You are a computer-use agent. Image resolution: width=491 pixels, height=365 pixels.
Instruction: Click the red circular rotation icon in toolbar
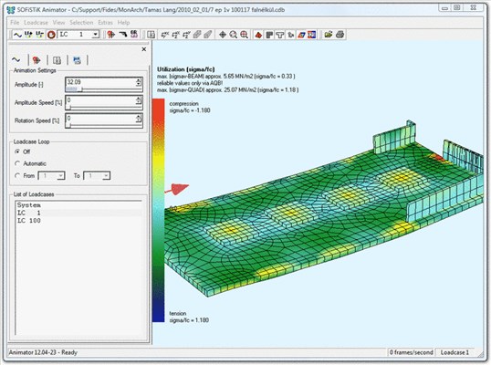[51, 35]
